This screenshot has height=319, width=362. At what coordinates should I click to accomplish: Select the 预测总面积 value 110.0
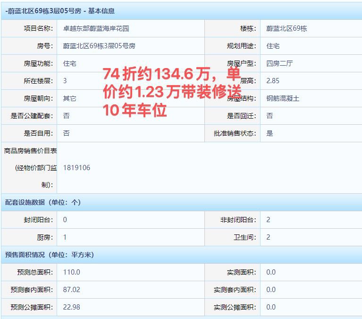tap(71, 272)
